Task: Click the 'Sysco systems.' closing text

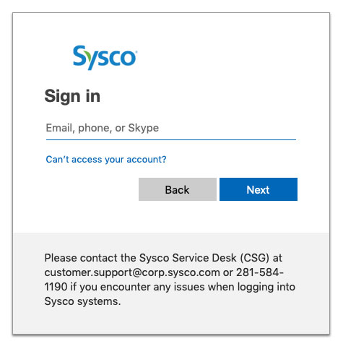Action: (82, 301)
